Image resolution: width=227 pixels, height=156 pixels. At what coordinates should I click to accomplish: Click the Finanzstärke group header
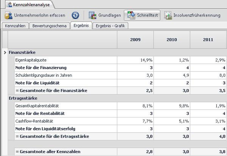(22, 53)
